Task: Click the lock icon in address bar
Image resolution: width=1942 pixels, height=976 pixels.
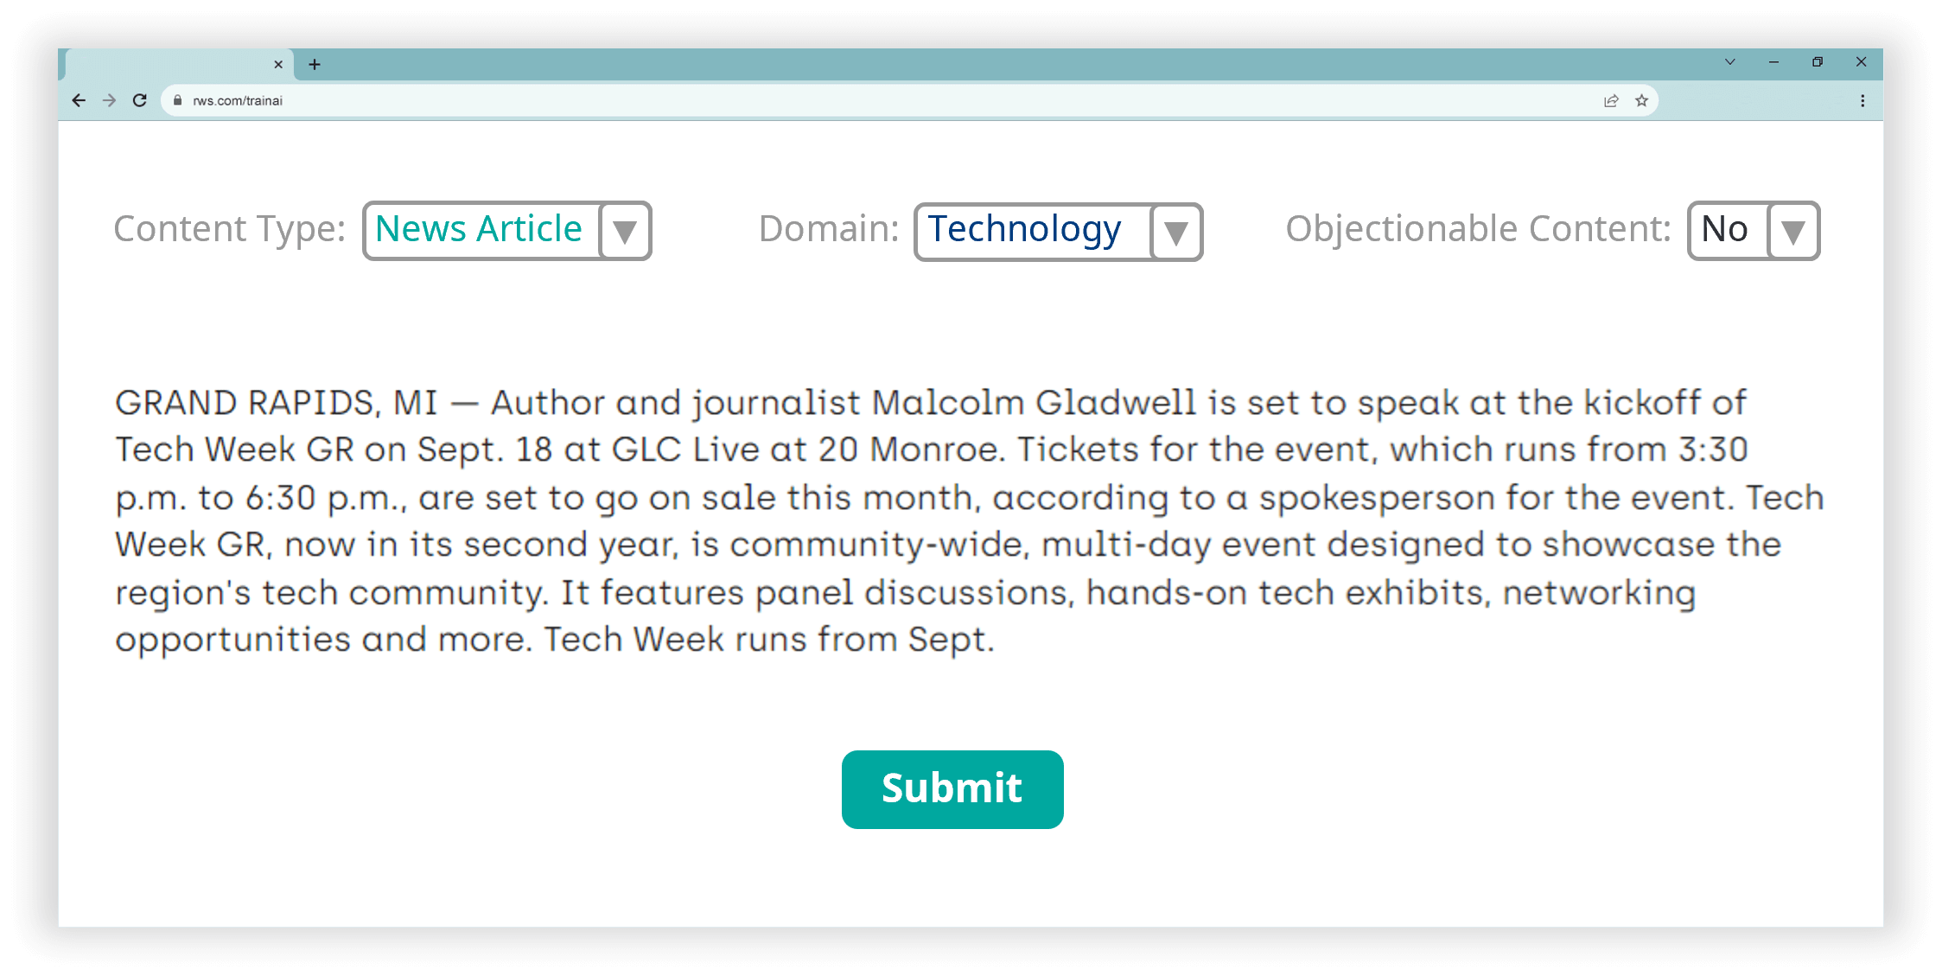Action: click(x=178, y=100)
